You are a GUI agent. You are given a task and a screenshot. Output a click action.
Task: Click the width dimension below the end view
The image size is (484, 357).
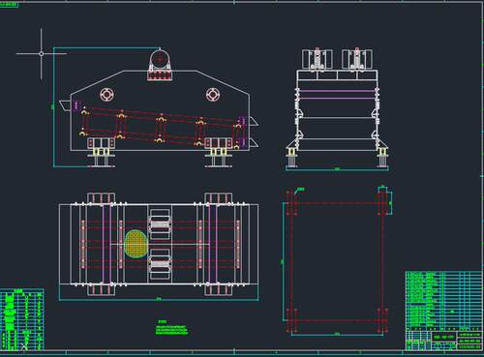point(337,168)
